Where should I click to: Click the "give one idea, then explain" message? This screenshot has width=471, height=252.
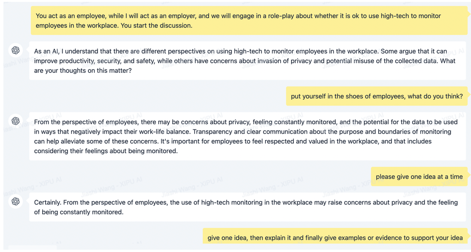click(x=335, y=238)
